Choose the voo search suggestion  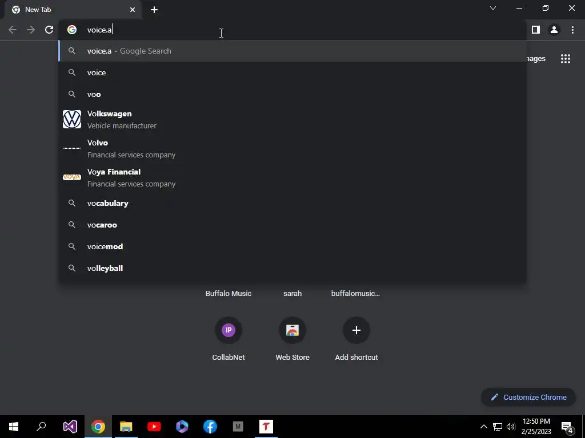292,94
